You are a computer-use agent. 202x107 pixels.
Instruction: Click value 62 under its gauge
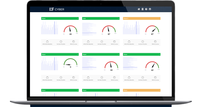pos(152,70)
